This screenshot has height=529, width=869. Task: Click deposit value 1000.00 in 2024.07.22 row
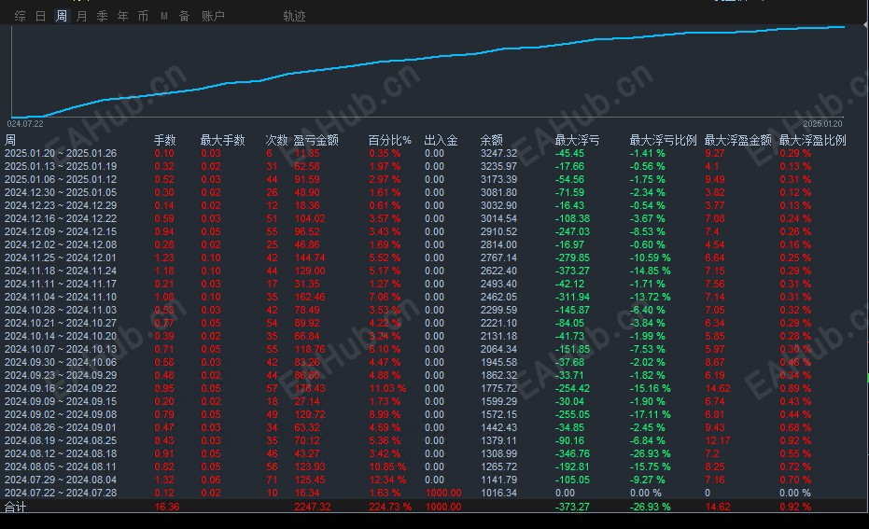pyautogui.click(x=443, y=493)
